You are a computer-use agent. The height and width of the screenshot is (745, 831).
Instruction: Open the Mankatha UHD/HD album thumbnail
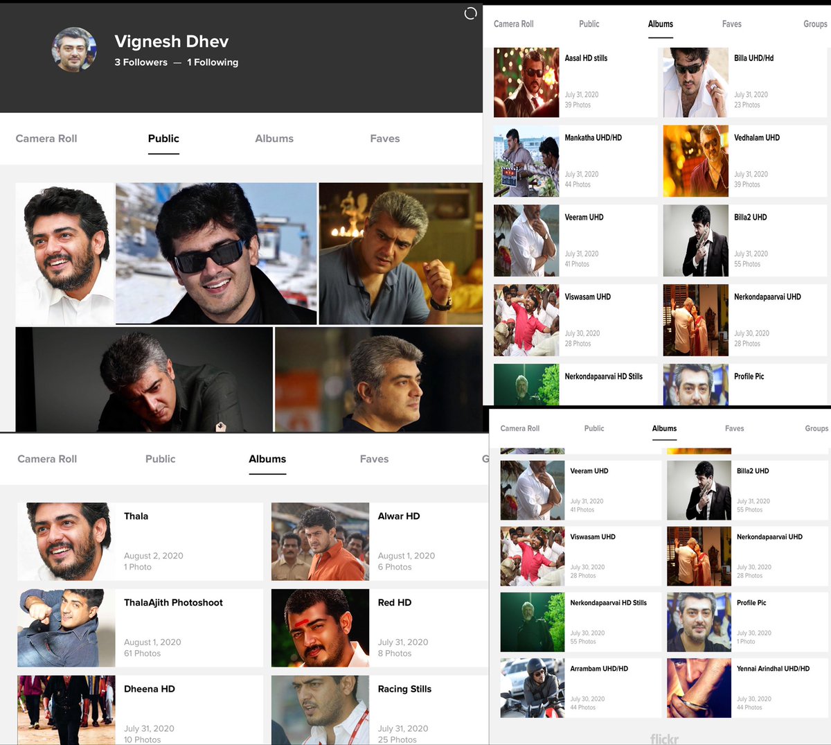(526, 161)
